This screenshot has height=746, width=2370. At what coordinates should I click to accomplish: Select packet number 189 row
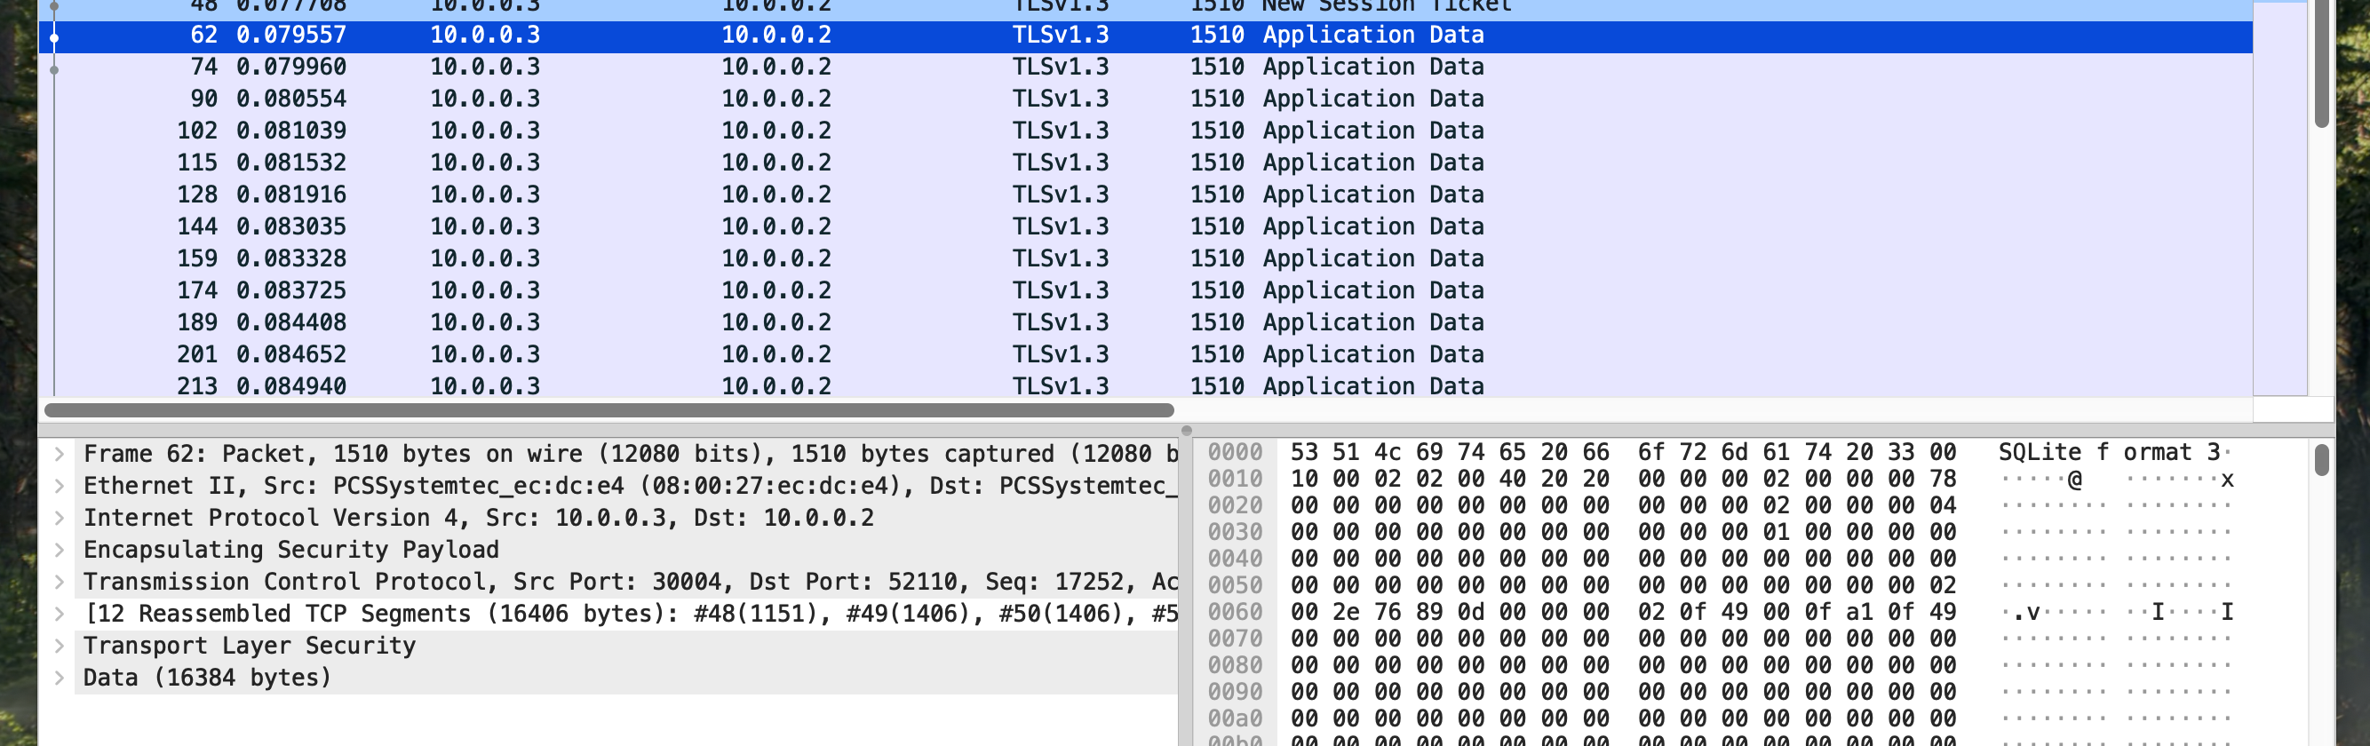coord(1145,323)
